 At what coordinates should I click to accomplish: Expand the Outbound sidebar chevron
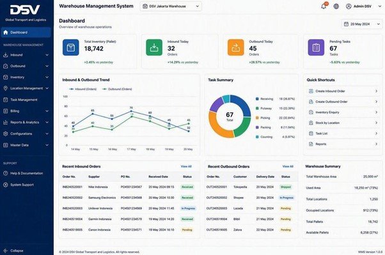point(47,66)
